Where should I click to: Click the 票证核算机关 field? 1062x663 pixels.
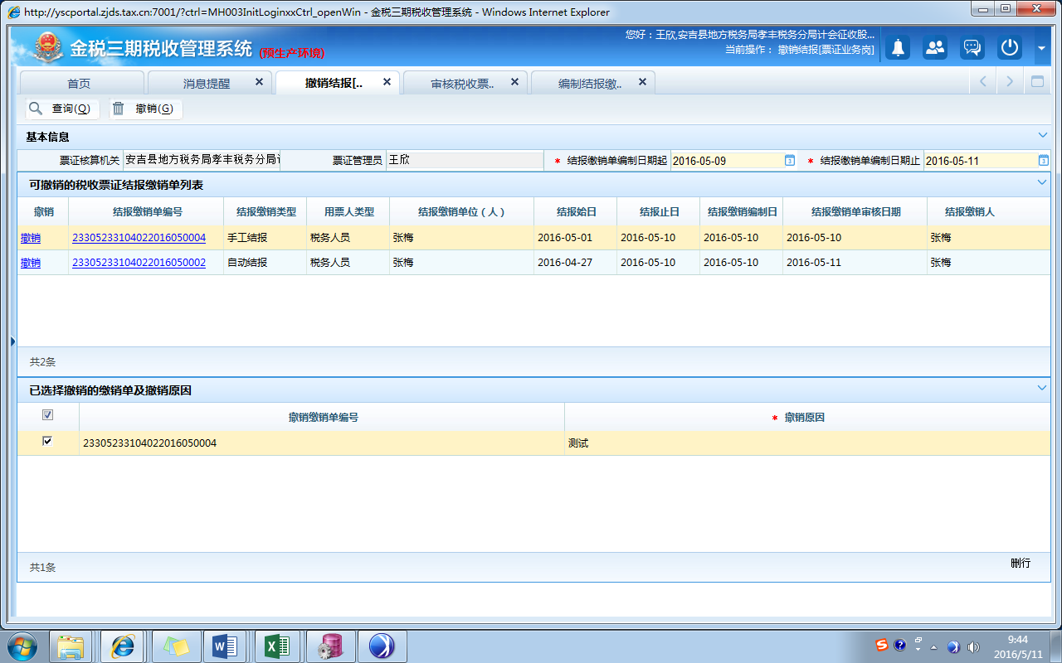pos(202,160)
